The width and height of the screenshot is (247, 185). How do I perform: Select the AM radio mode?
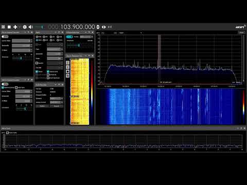click(x=45, y=37)
